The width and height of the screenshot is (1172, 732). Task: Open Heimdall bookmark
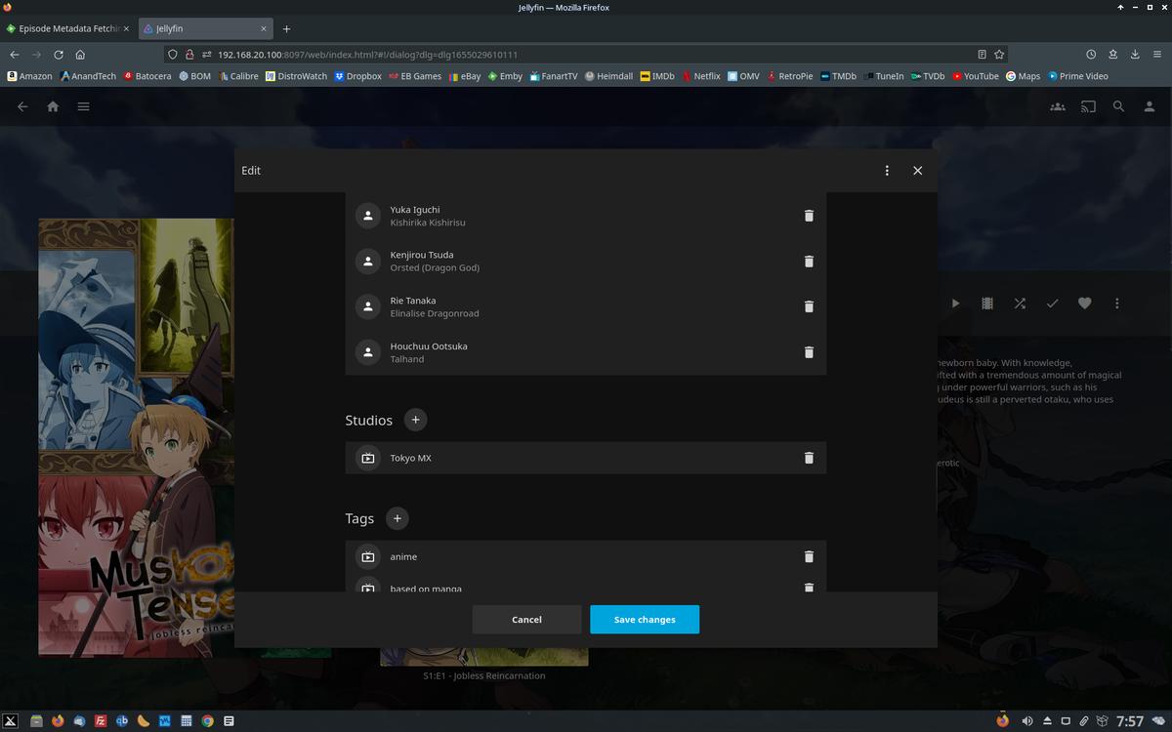click(608, 76)
